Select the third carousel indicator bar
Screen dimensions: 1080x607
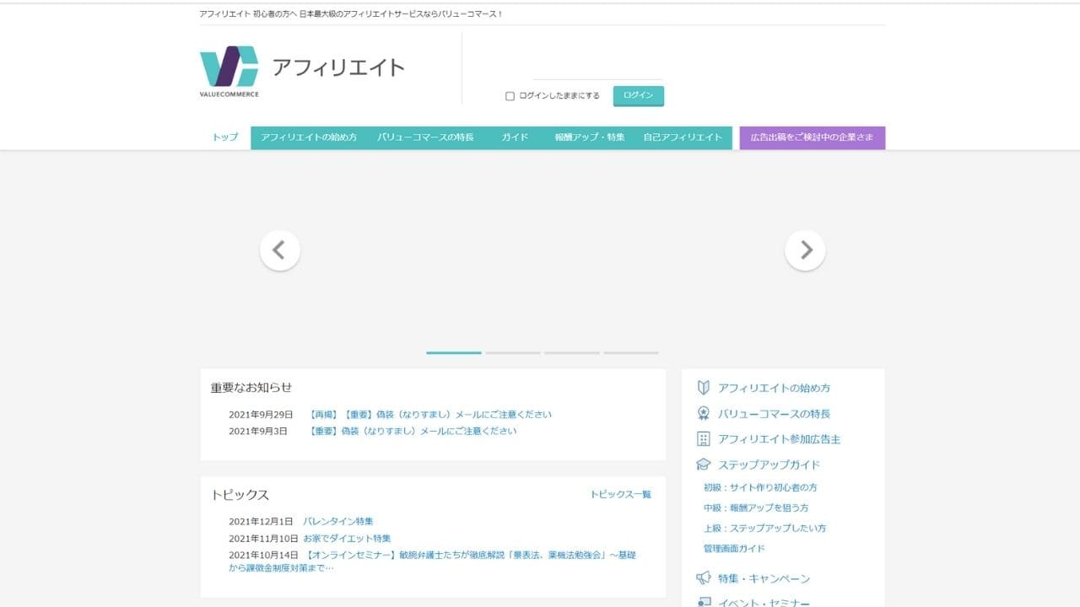[572, 352]
